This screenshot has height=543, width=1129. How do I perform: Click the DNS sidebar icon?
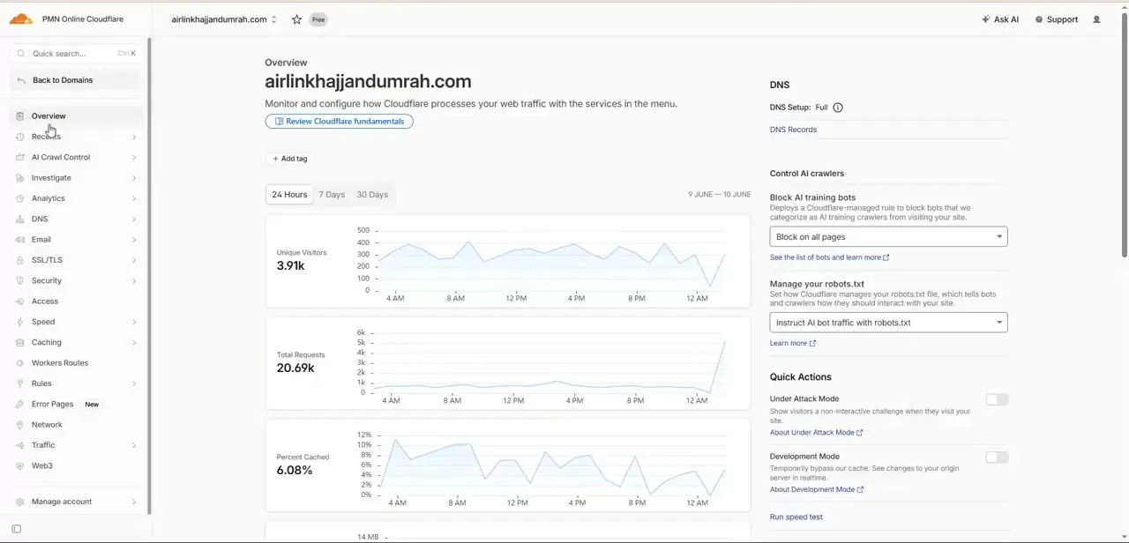tap(19, 219)
